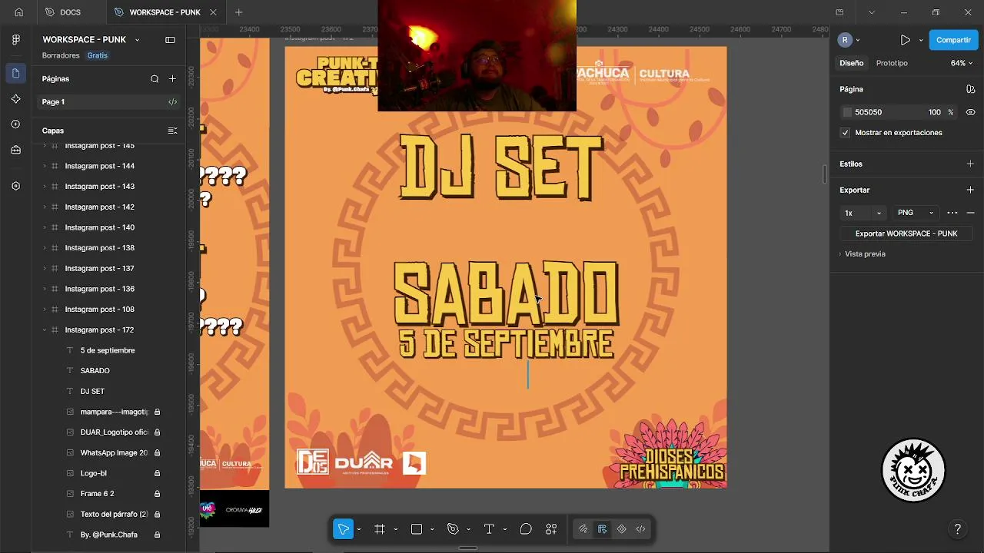The image size is (984, 553).
Task: Unlock the mampara---imagotip layer
Action: point(157,412)
